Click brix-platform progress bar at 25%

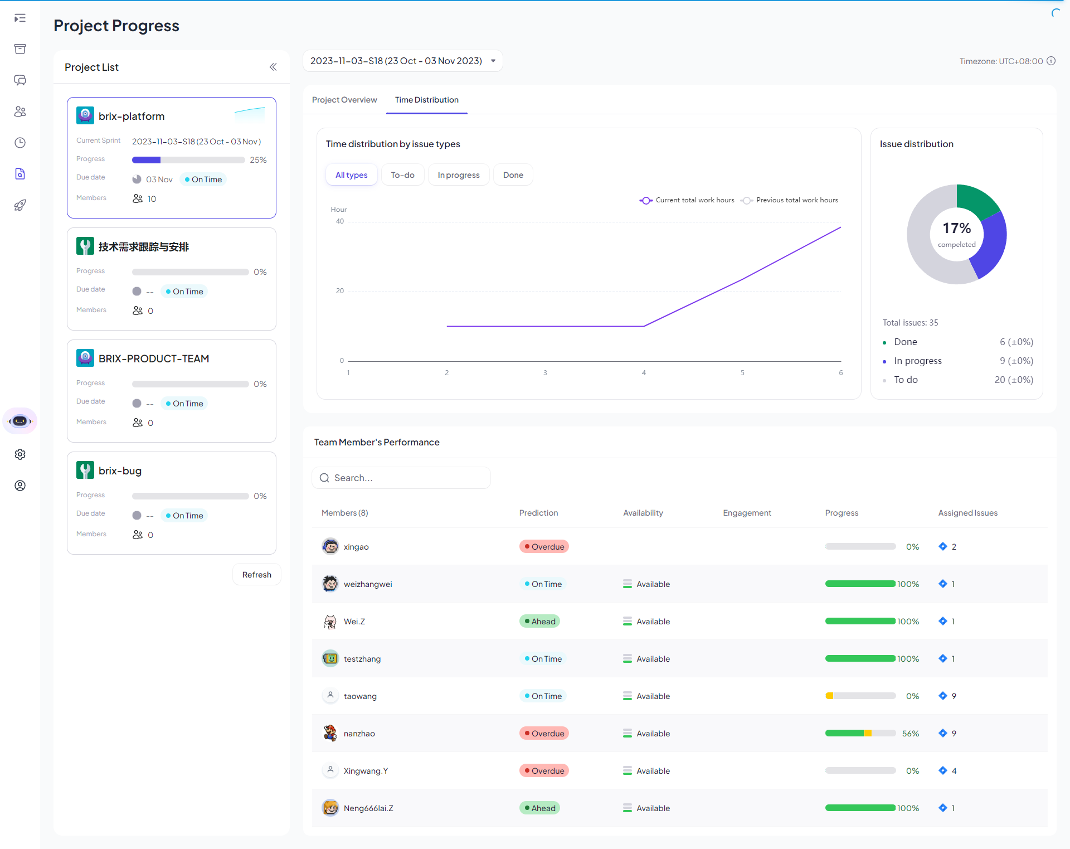tap(188, 160)
